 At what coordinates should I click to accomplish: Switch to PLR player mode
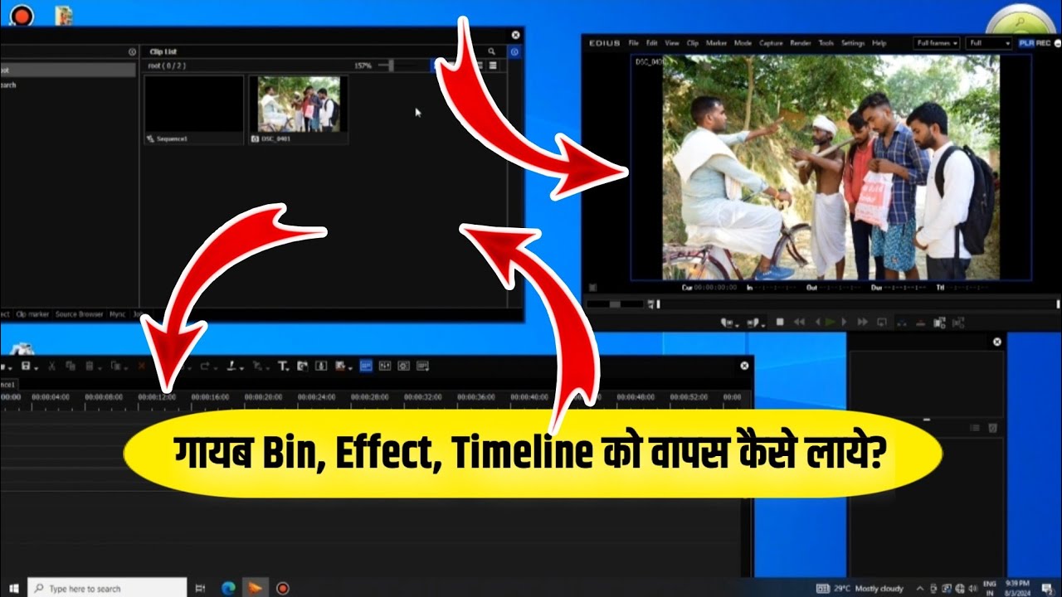(x=1026, y=43)
